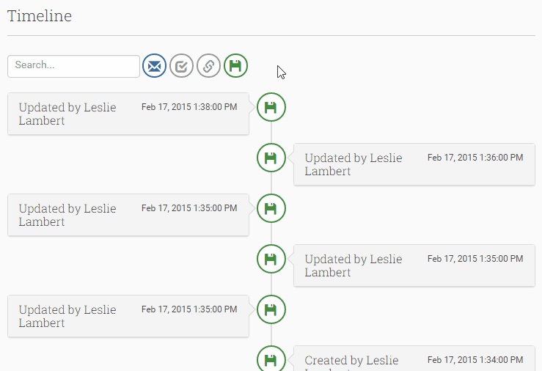Screen dimensions: 542x371
Task: Click inside the timeline Search field
Action: (73, 66)
